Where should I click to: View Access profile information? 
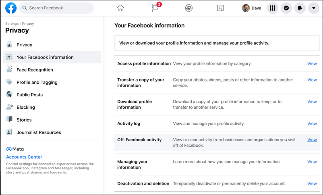pyautogui.click(x=312, y=64)
